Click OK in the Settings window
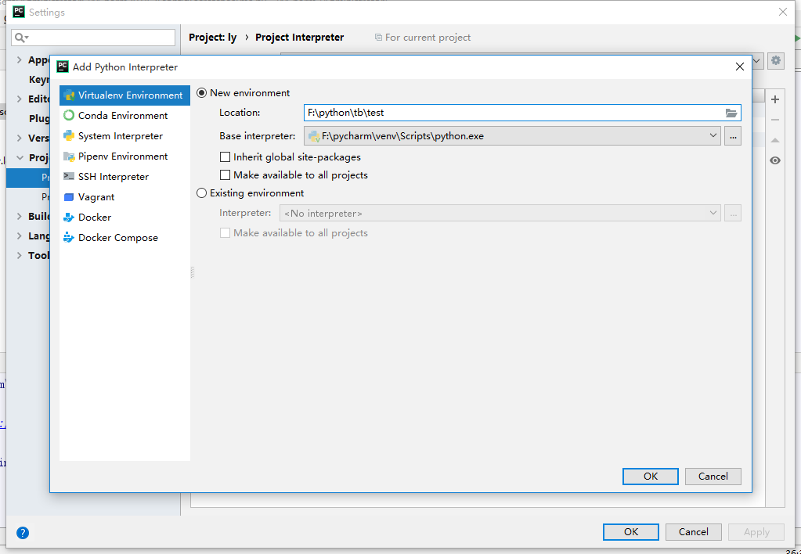 [x=631, y=532]
